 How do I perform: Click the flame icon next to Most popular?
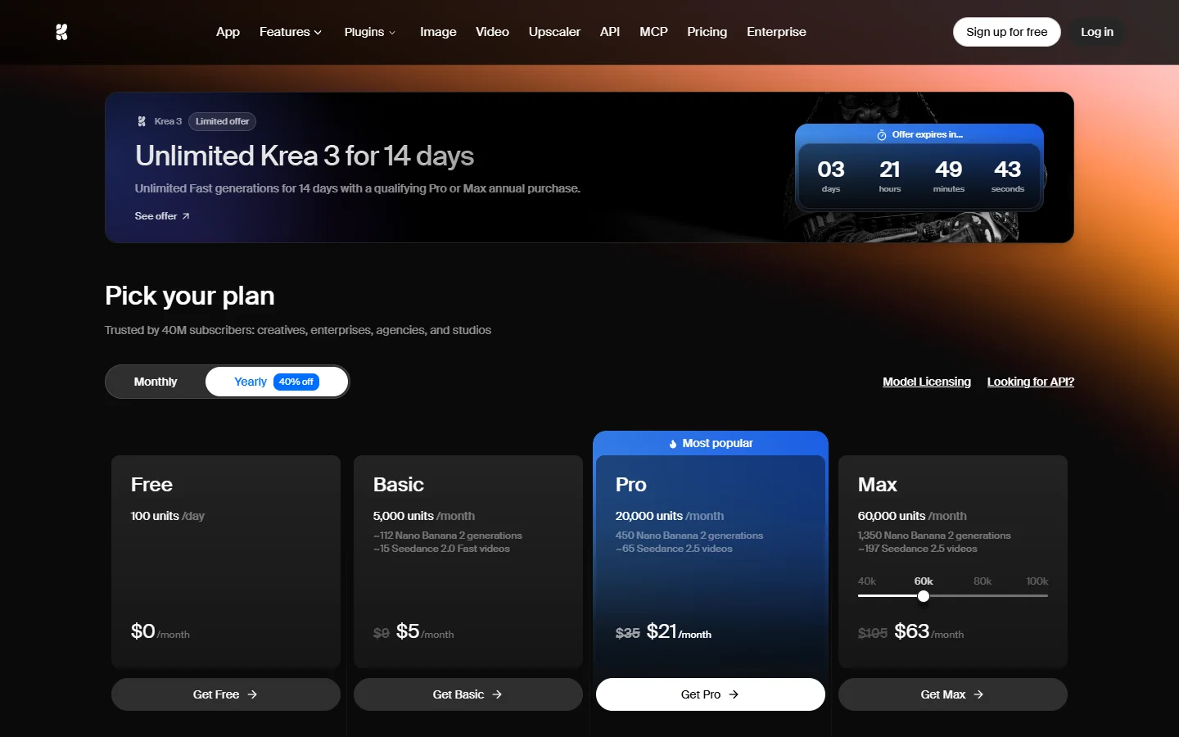(x=673, y=444)
